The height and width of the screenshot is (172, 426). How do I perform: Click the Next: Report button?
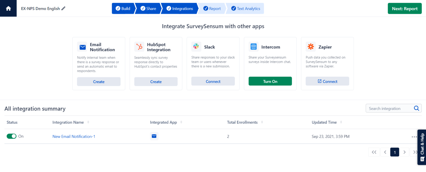point(405,8)
